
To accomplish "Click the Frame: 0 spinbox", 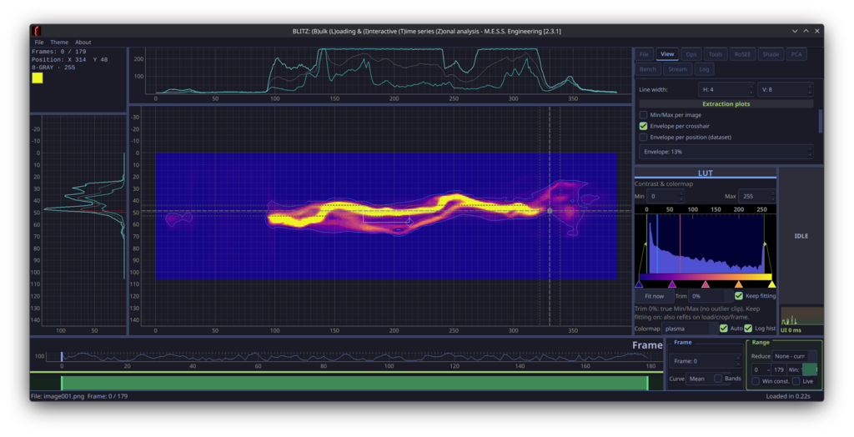I will point(706,361).
